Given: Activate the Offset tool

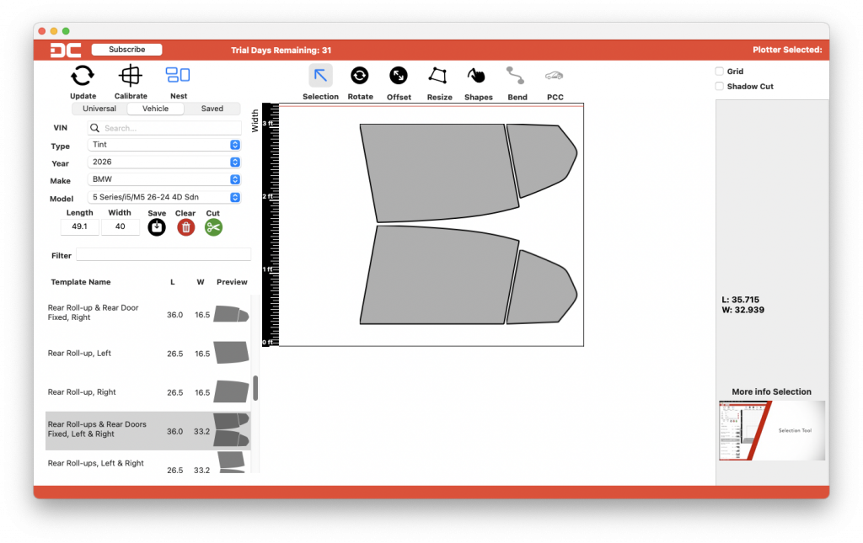Looking at the screenshot, I should pyautogui.click(x=399, y=76).
